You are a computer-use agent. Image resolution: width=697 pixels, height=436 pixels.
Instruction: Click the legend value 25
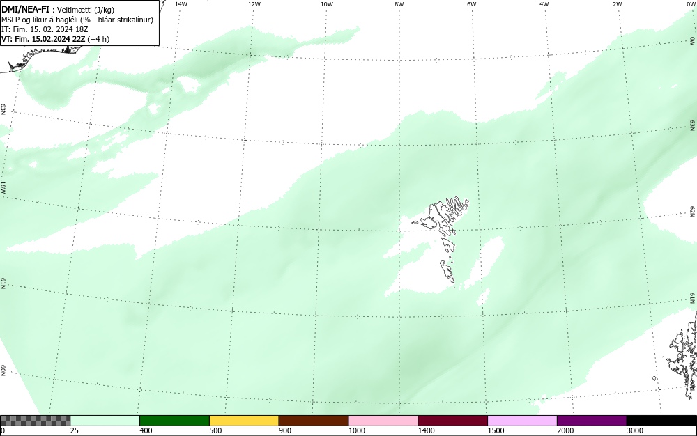pos(75,430)
